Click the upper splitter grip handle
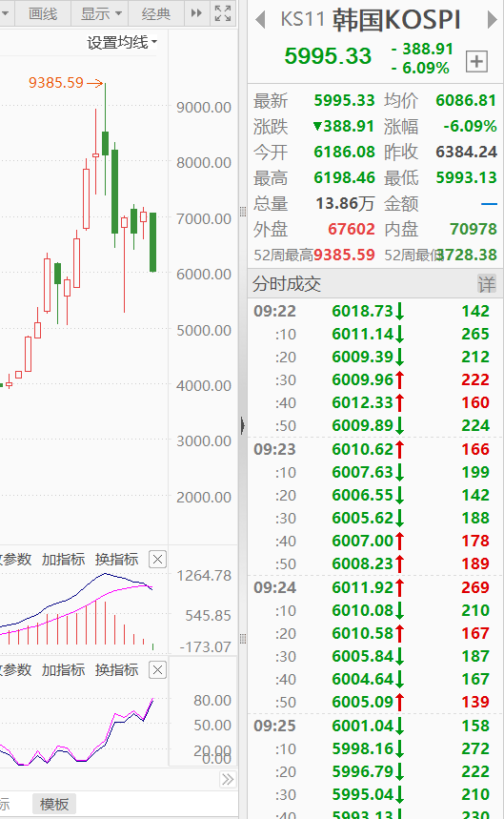504x819 pixels. tap(243, 212)
